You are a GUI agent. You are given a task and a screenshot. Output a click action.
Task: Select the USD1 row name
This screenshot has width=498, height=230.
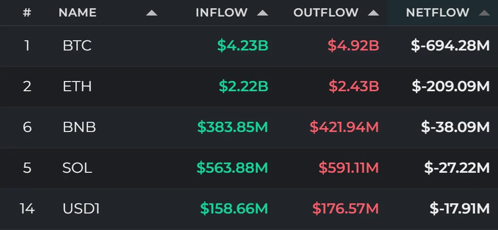81,209
